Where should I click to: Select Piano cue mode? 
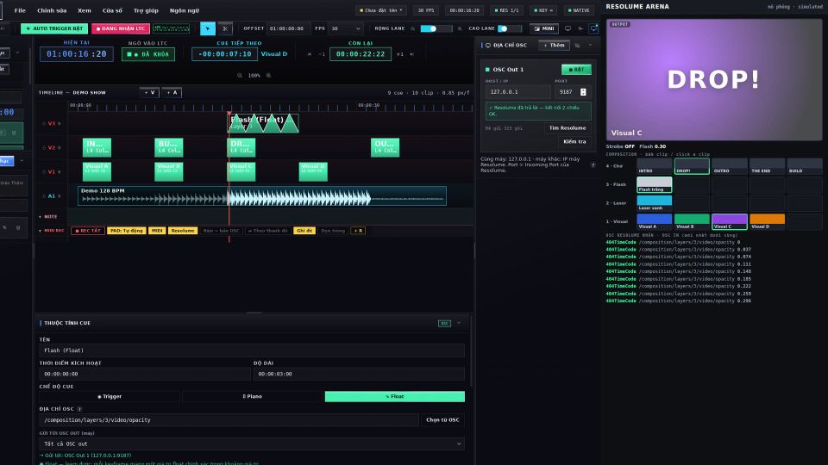coord(252,396)
